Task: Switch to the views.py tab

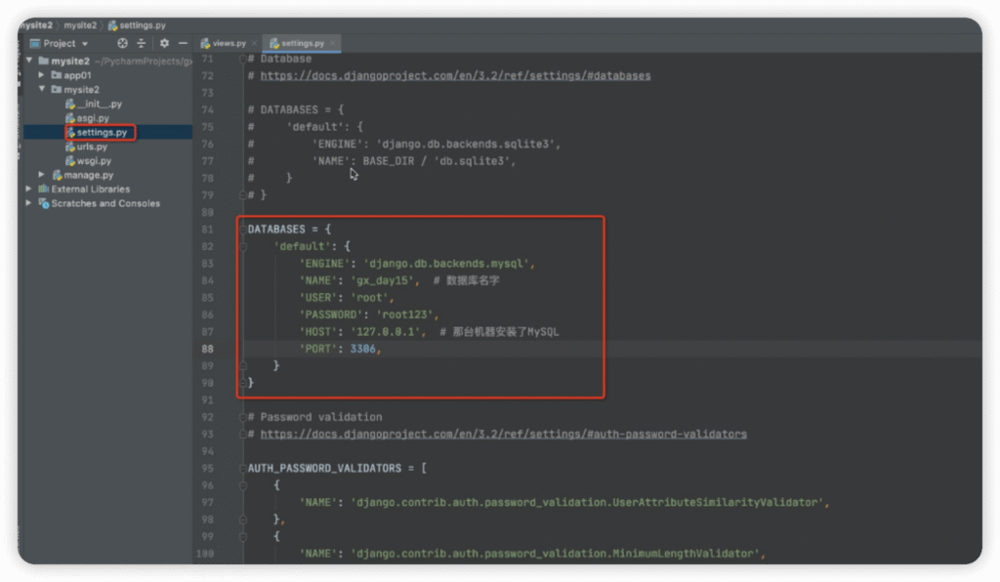Action: (229, 44)
